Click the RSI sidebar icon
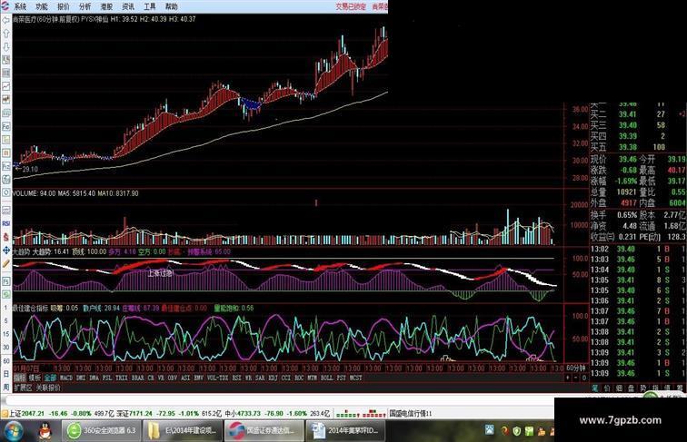The image size is (687, 442). point(6,223)
